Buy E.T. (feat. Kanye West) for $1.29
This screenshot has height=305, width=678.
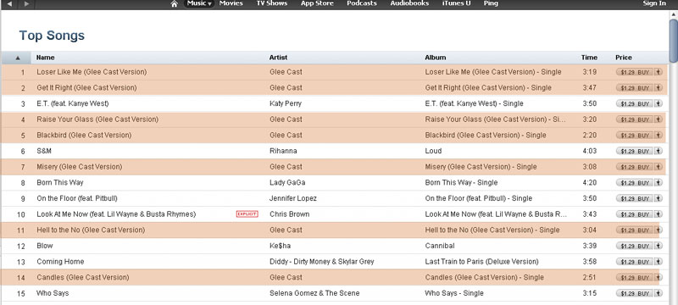[x=634, y=103]
